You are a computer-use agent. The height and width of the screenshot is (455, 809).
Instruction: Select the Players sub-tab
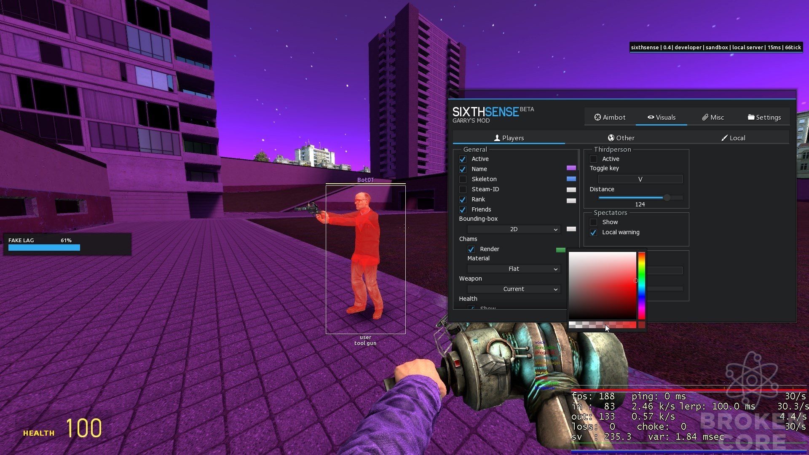(509, 138)
